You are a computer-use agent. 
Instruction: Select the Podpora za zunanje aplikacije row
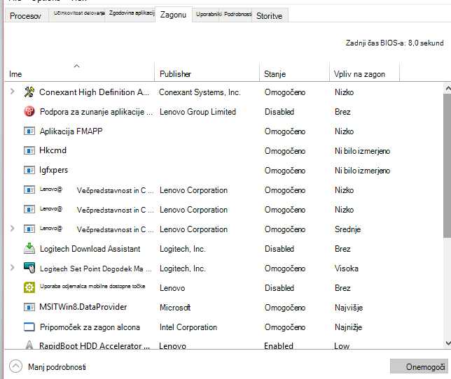pos(96,112)
